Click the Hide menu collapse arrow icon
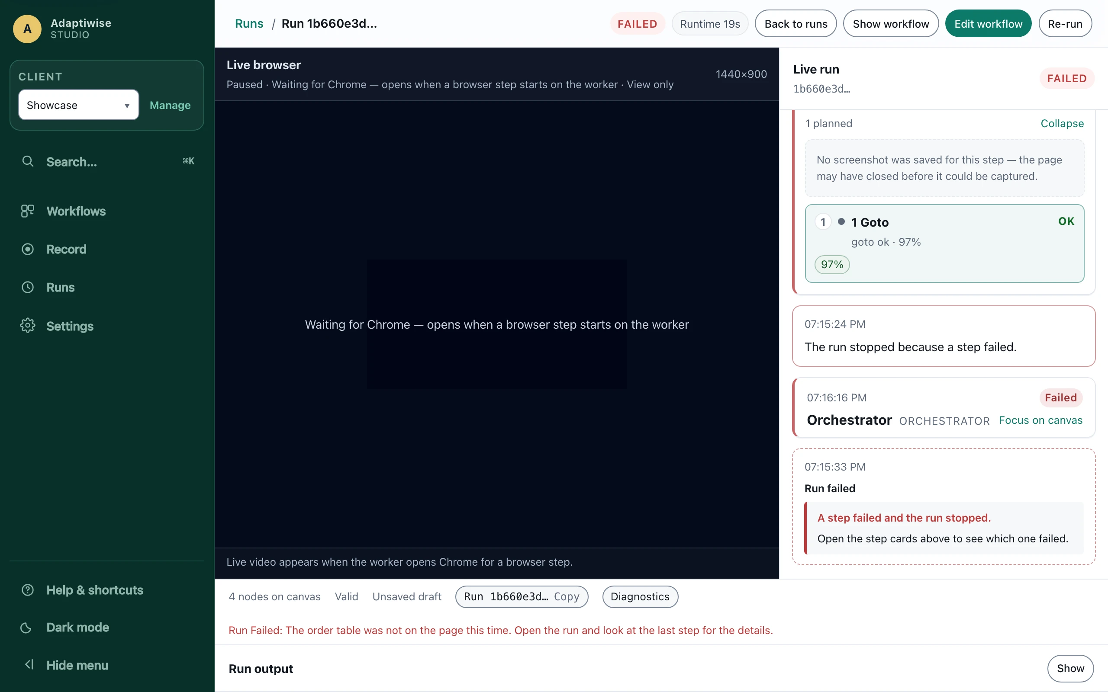The height and width of the screenshot is (692, 1108). [x=29, y=665]
